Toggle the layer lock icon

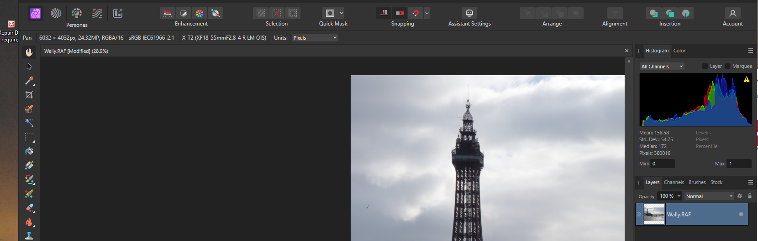[749, 196]
